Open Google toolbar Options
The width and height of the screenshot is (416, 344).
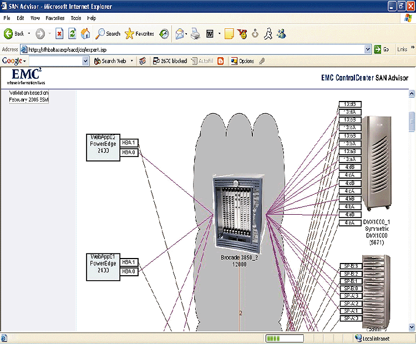coord(242,61)
